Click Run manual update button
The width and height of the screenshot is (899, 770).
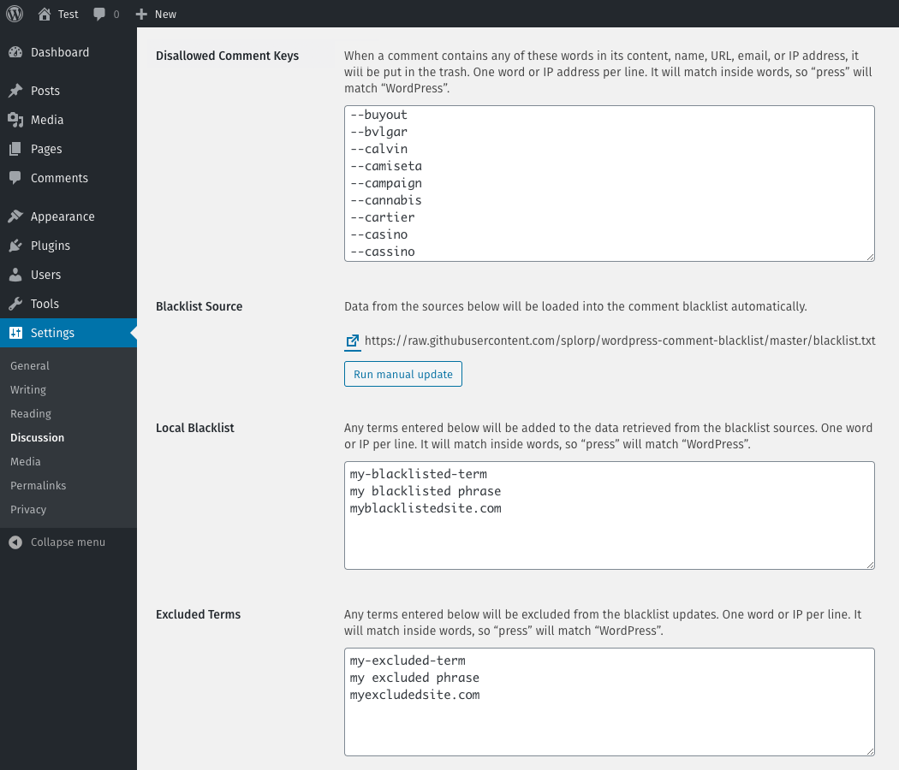(x=403, y=374)
